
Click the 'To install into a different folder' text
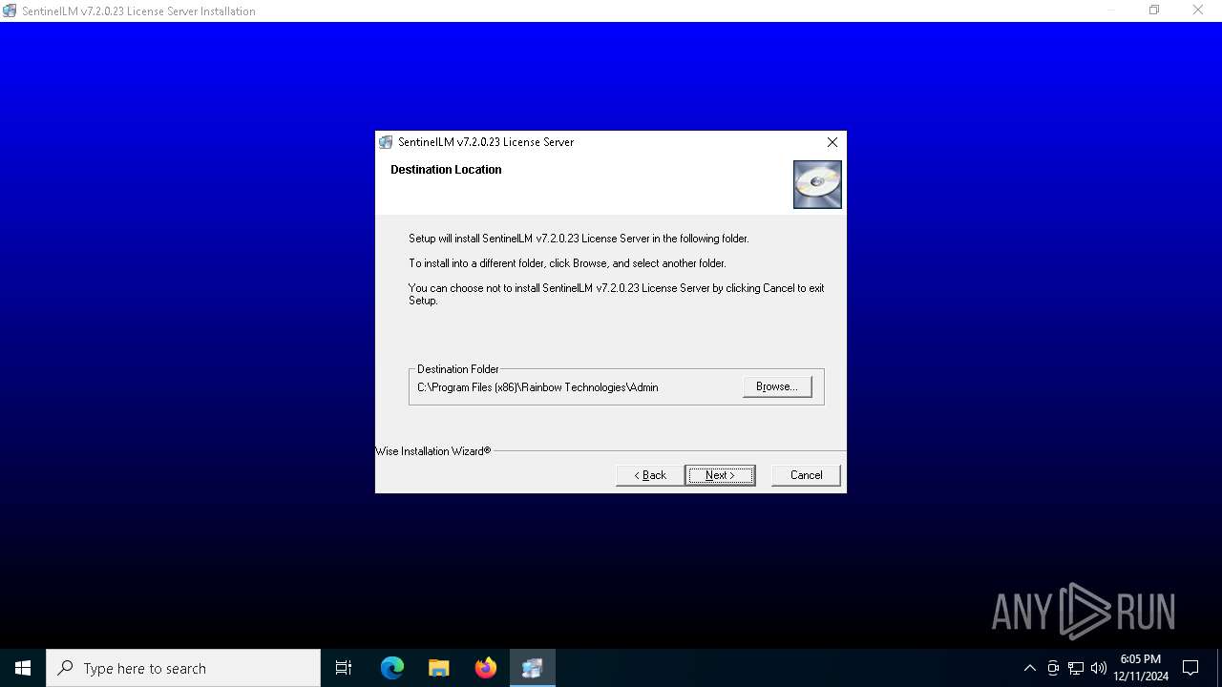click(x=567, y=263)
